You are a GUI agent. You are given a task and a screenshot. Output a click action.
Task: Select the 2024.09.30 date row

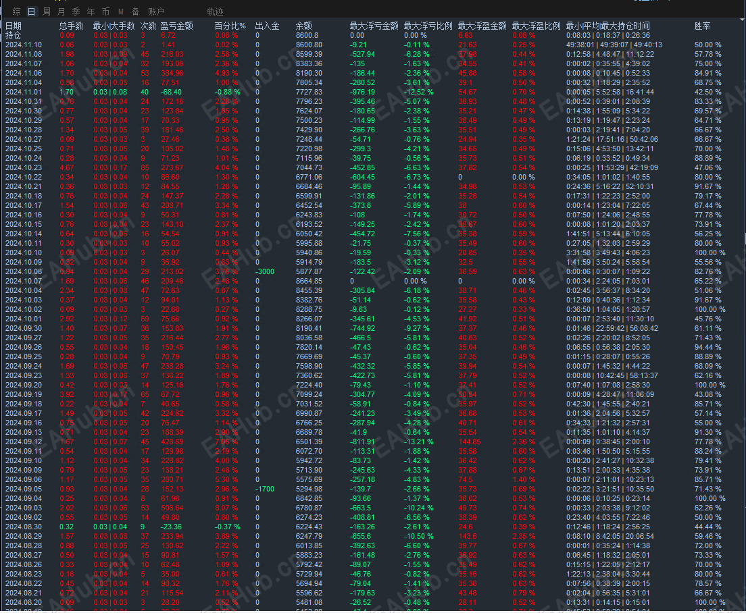pyautogui.click(x=24, y=328)
